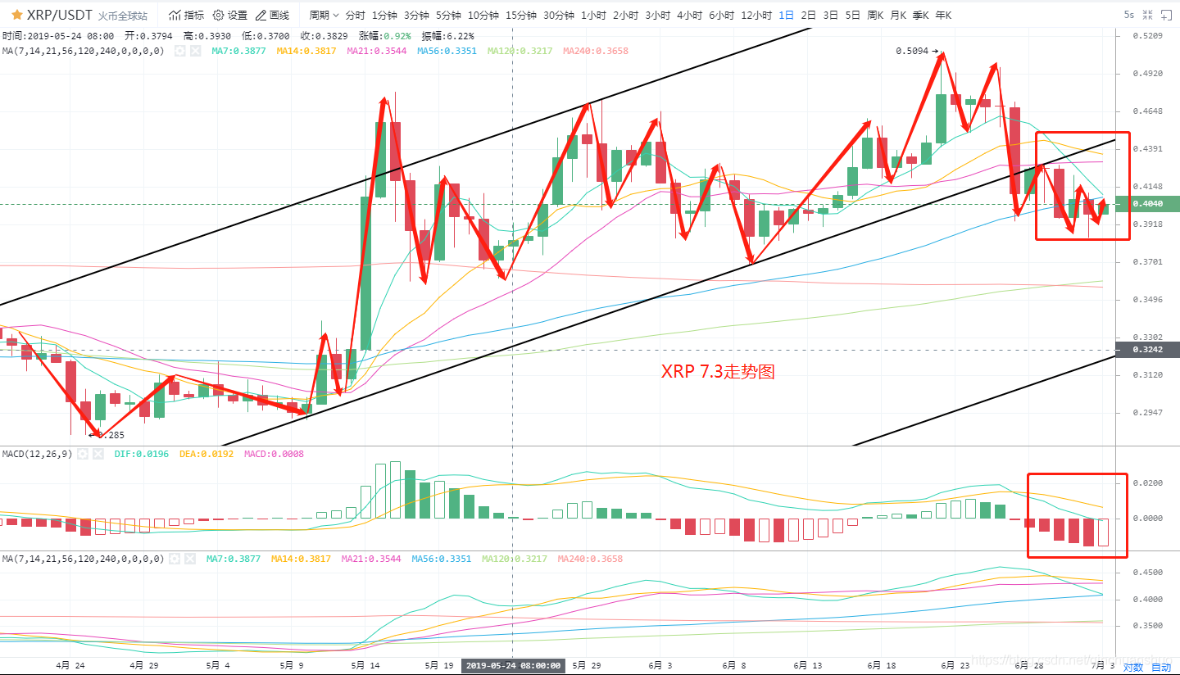This screenshot has height=675, width=1180.
Task: Click the 5月 14 date on time axis
Action: [x=365, y=666]
